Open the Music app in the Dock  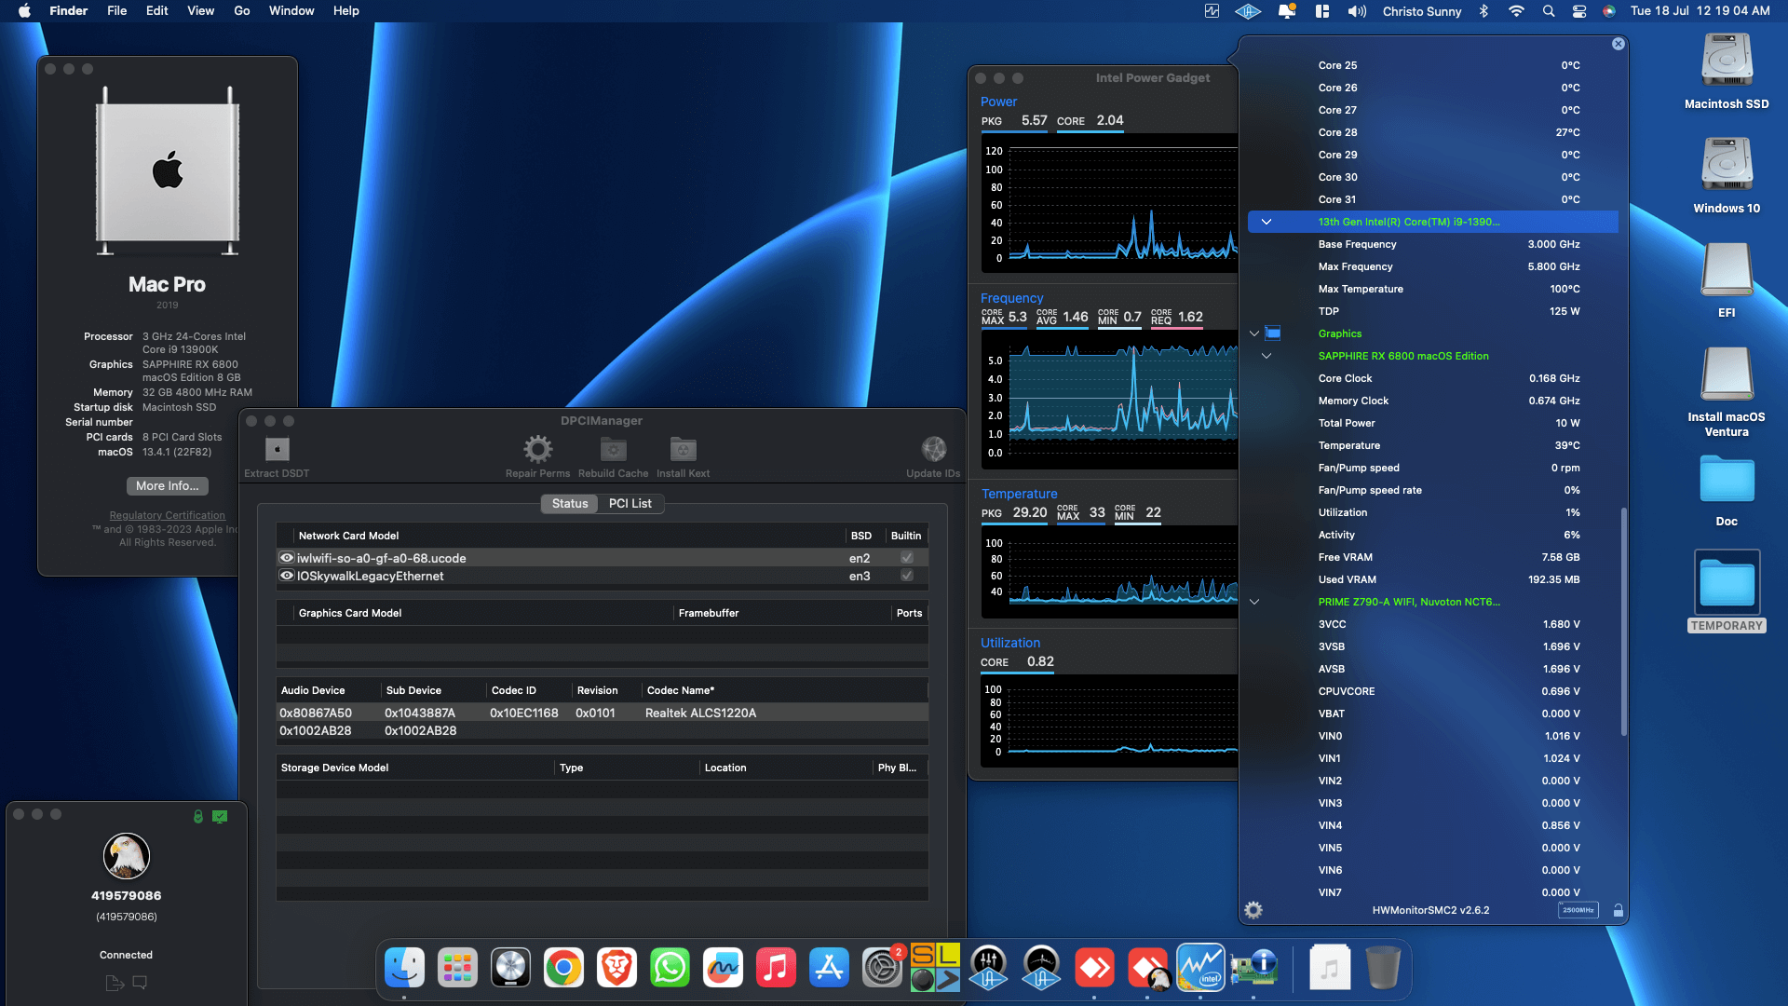coord(776,969)
